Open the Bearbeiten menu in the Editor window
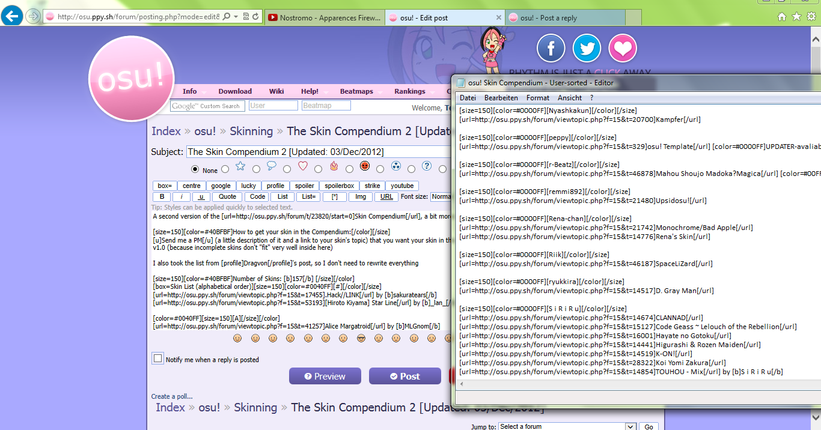 [501, 98]
